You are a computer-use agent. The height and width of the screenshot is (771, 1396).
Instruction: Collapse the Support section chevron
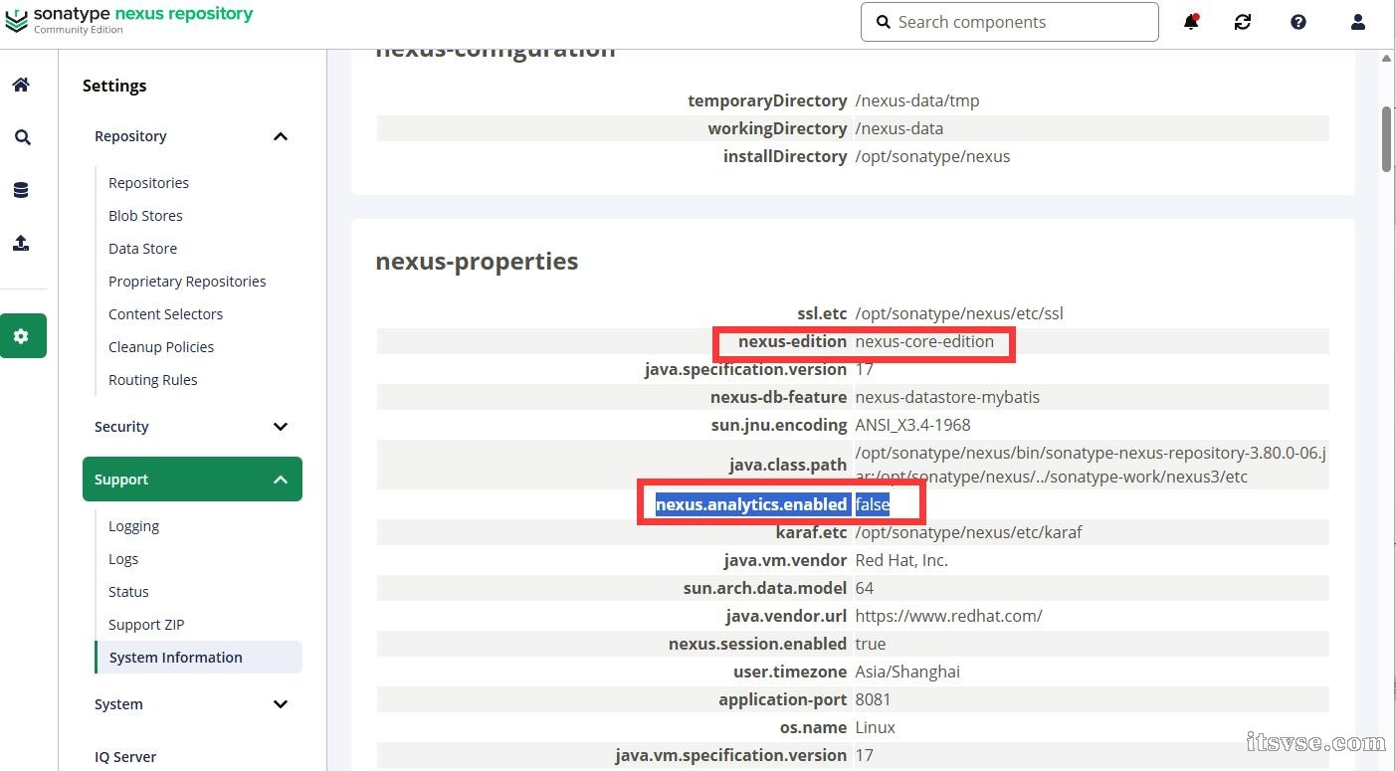(281, 480)
